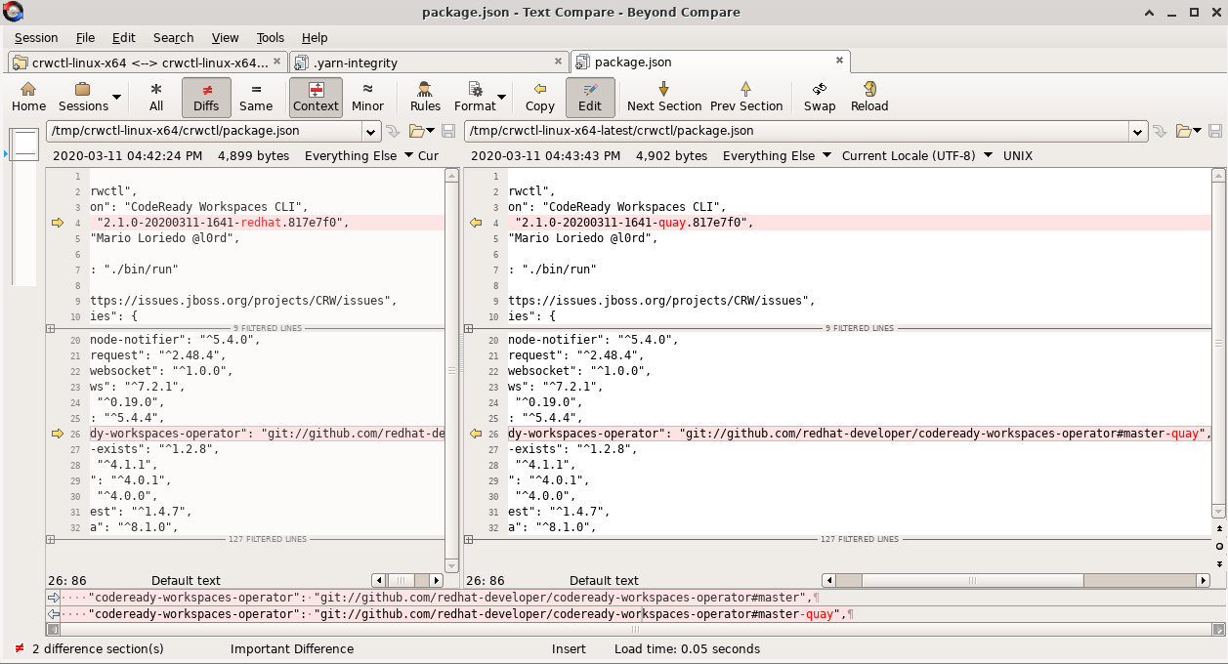Click left copy arrow on line 4
Screen dimensions: 1228x664
(x=57, y=224)
